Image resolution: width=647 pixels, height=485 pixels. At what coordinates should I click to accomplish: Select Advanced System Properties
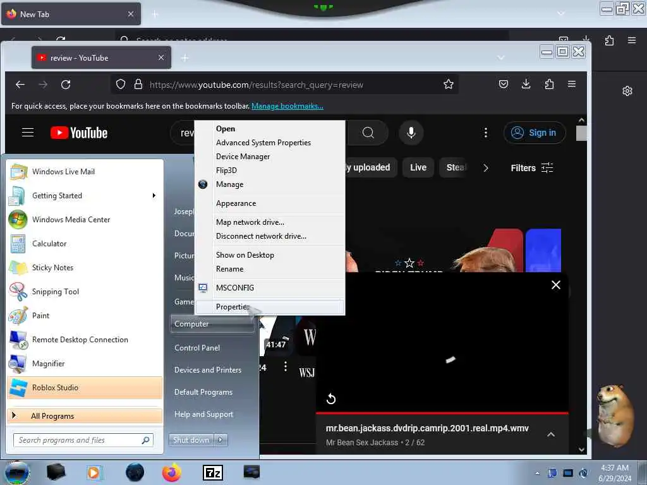tap(269, 143)
